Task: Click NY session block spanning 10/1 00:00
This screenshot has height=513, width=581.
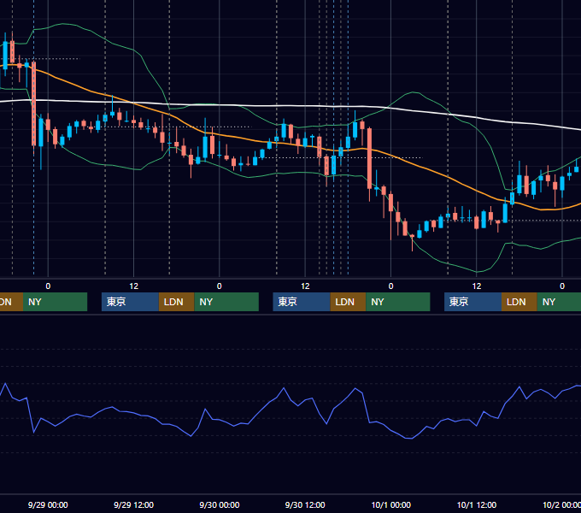Action: 398,302
